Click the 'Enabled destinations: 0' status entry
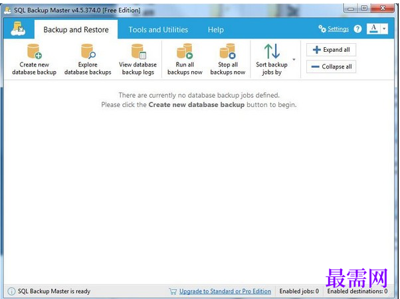 click(x=357, y=291)
